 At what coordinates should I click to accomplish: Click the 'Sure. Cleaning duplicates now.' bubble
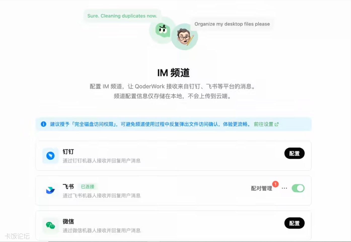pos(122,16)
